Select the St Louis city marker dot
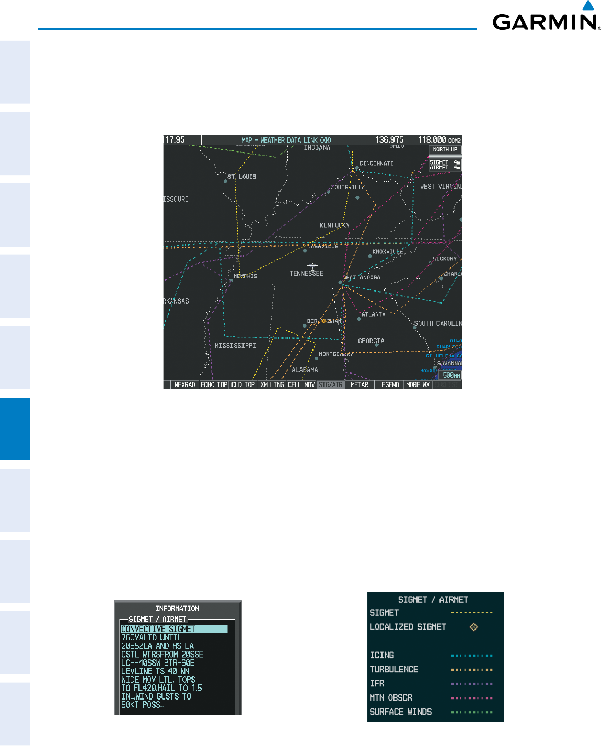Screen dimensions: 602x746 tap(226, 181)
